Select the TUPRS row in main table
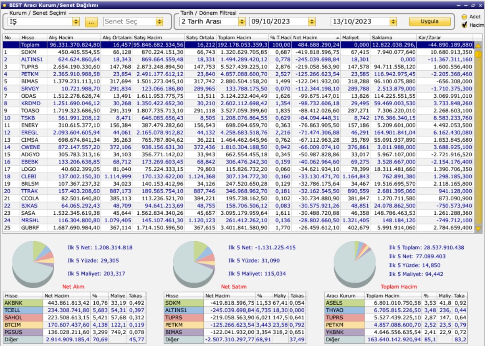 (238, 66)
